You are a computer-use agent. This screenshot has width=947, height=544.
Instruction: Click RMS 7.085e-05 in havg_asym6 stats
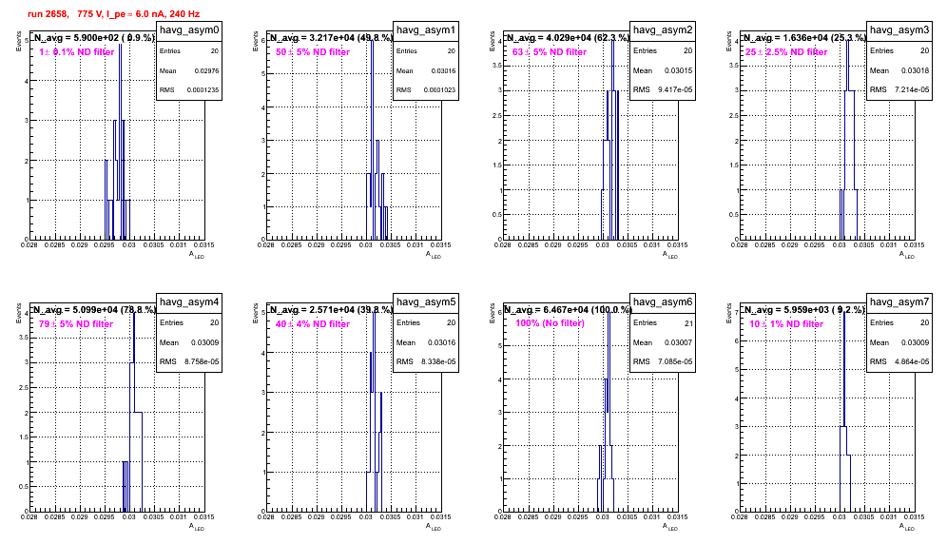[x=663, y=361]
